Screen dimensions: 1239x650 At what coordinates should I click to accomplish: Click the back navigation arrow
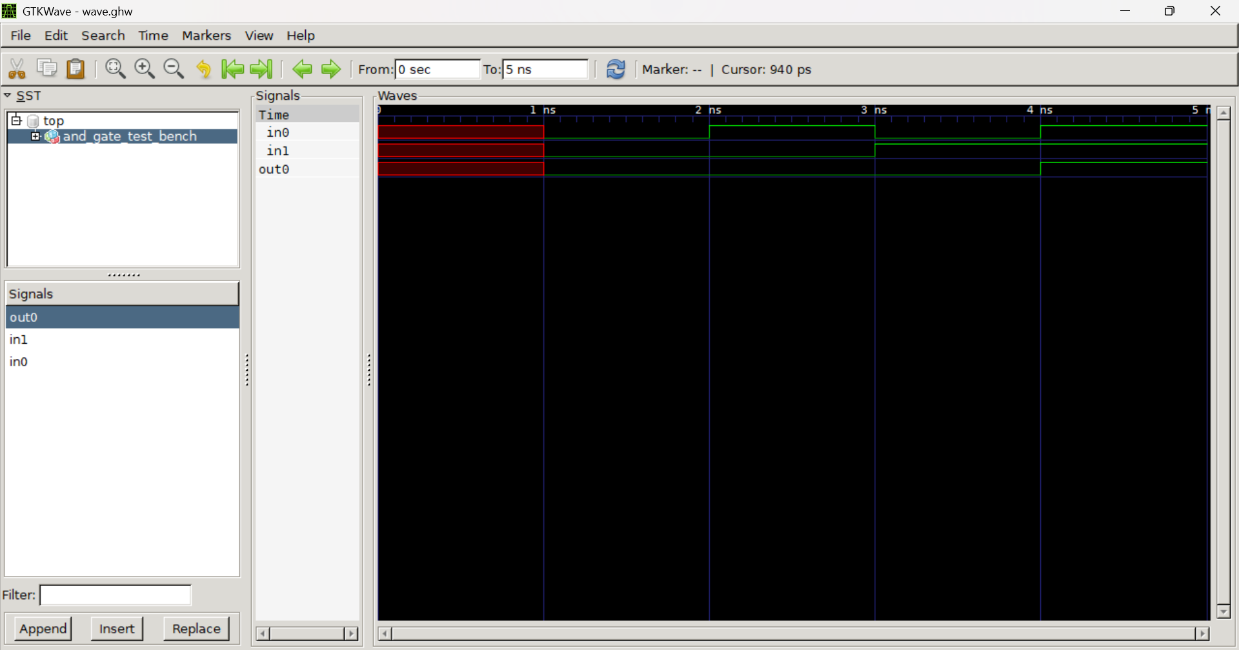coord(301,69)
